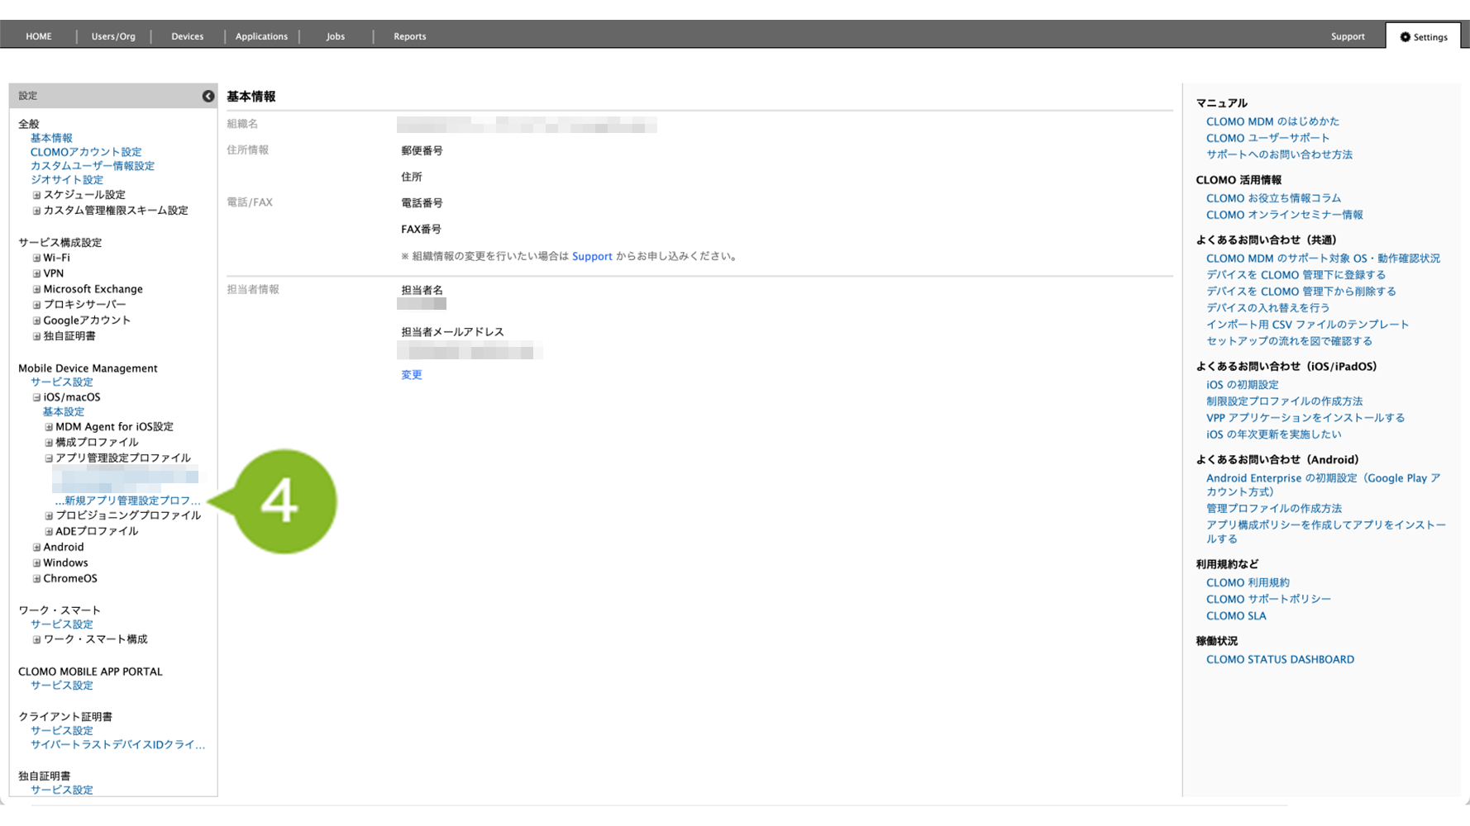The height and width of the screenshot is (826, 1470).
Task: Select 新規アプリ管理設定プロファイル item
Action: point(128,501)
